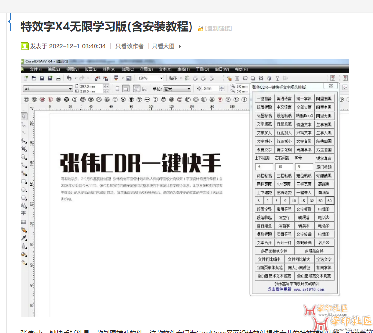
Task: Click the welcome screen icon next to launcher
Action: [129, 78]
